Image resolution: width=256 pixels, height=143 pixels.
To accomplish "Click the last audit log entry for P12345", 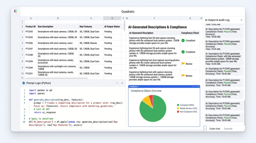I will click(224, 118).
